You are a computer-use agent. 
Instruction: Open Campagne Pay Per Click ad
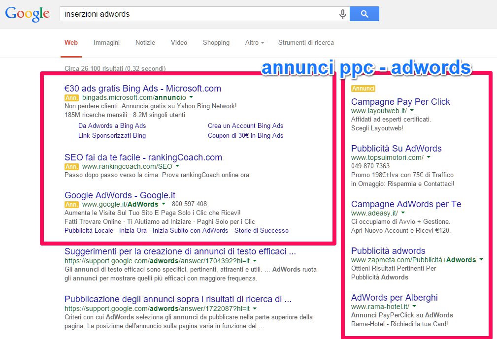(x=400, y=102)
